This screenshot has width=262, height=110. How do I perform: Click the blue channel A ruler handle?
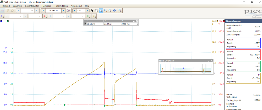point(2,21)
